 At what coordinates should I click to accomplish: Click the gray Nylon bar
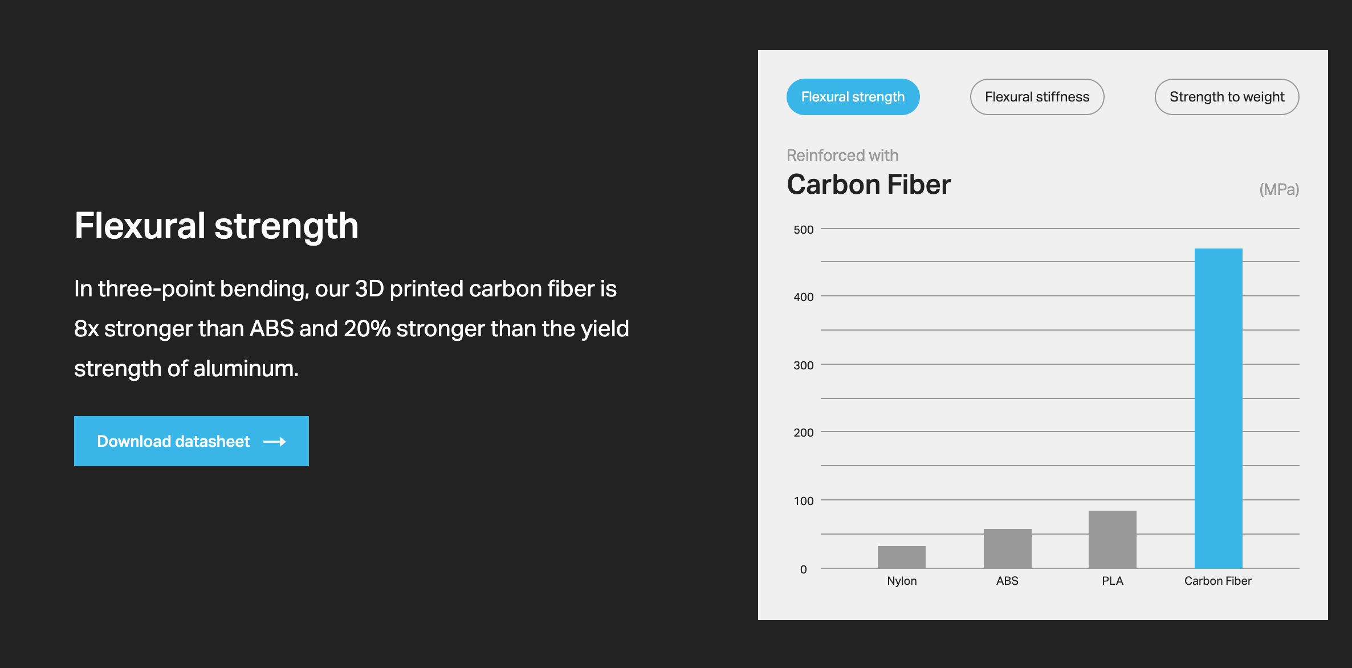pos(902,557)
